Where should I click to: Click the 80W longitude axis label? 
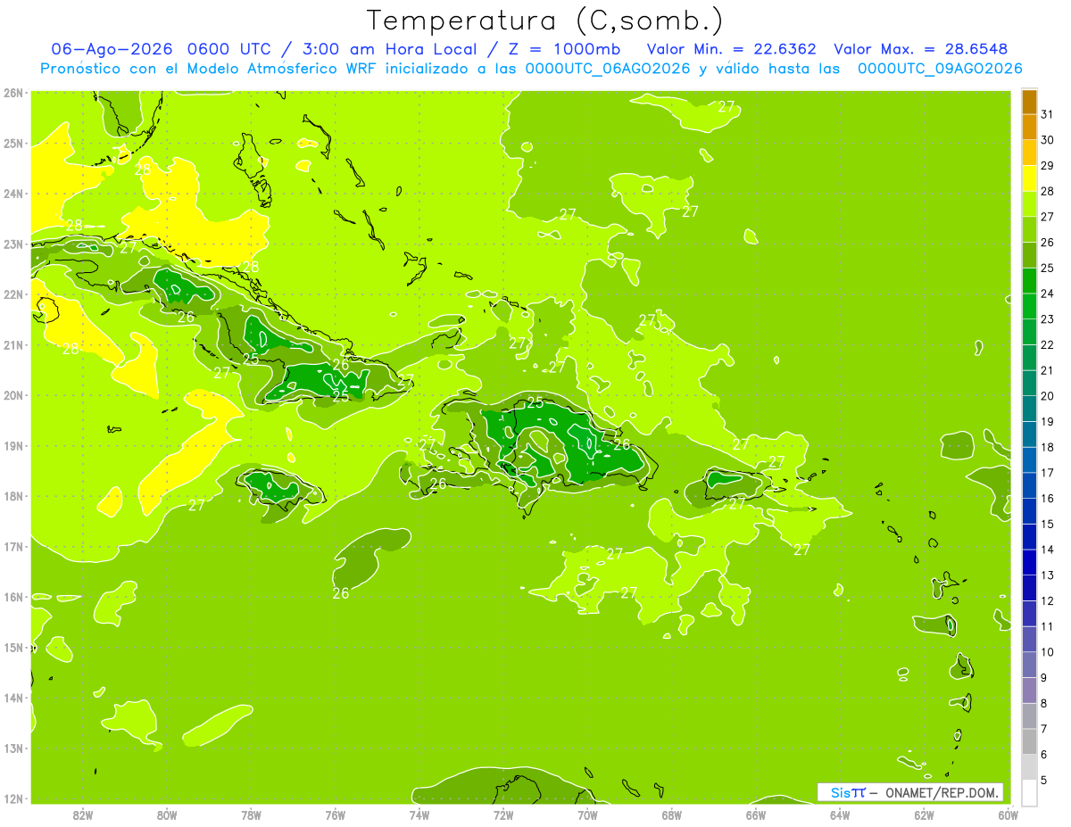click(166, 815)
